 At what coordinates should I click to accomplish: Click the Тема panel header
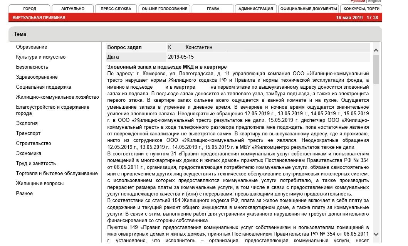195,34
